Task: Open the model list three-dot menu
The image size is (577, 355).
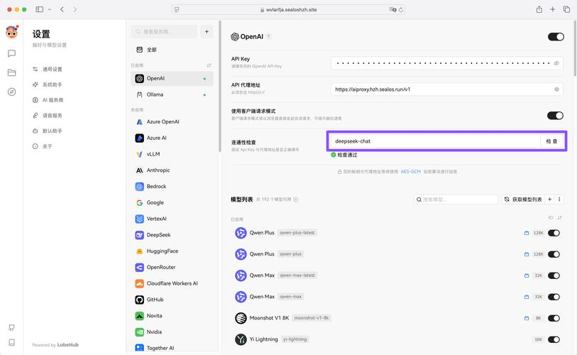Action: [560, 200]
